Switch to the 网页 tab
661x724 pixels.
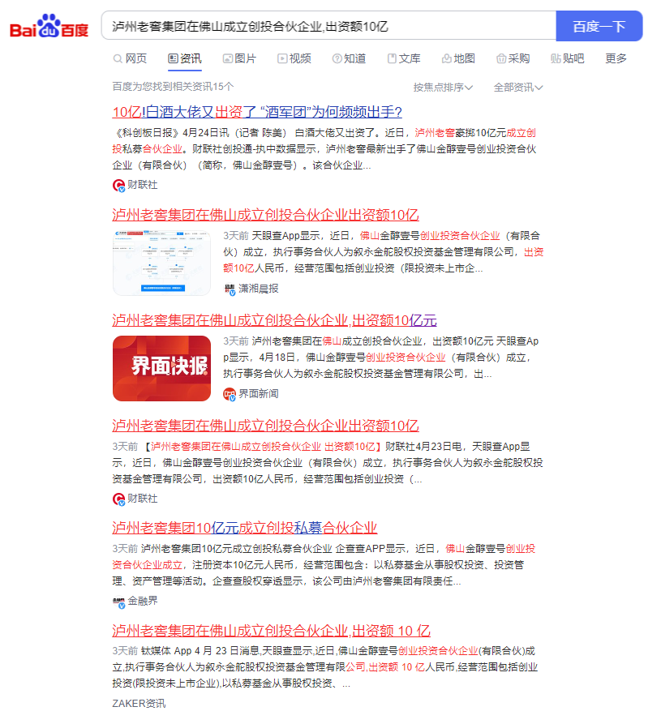[131, 58]
